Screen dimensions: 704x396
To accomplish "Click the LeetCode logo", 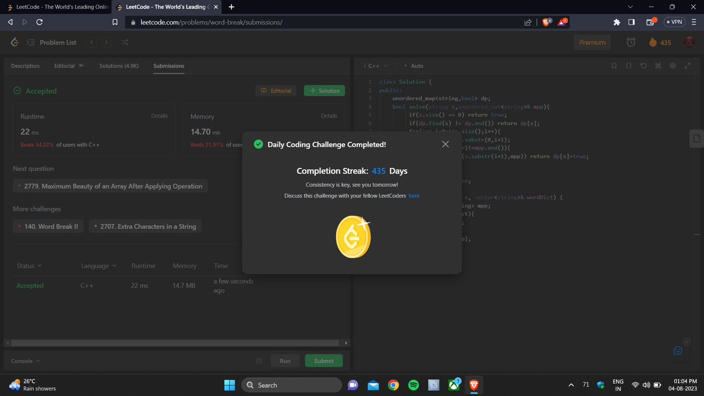I will click(x=14, y=42).
